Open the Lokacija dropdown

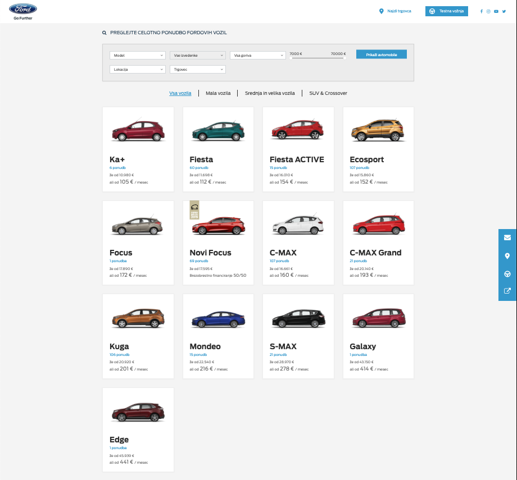pos(138,69)
